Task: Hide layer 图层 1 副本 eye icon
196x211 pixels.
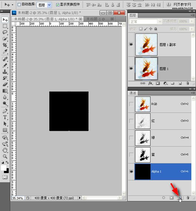Action: [131, 44]
